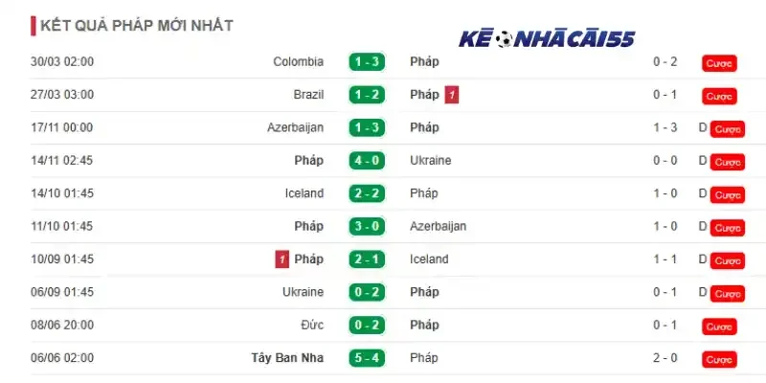Viewport: 766px width, 383px height.
Task: Select the Colombia team name
Action: (x=298, y=61)
